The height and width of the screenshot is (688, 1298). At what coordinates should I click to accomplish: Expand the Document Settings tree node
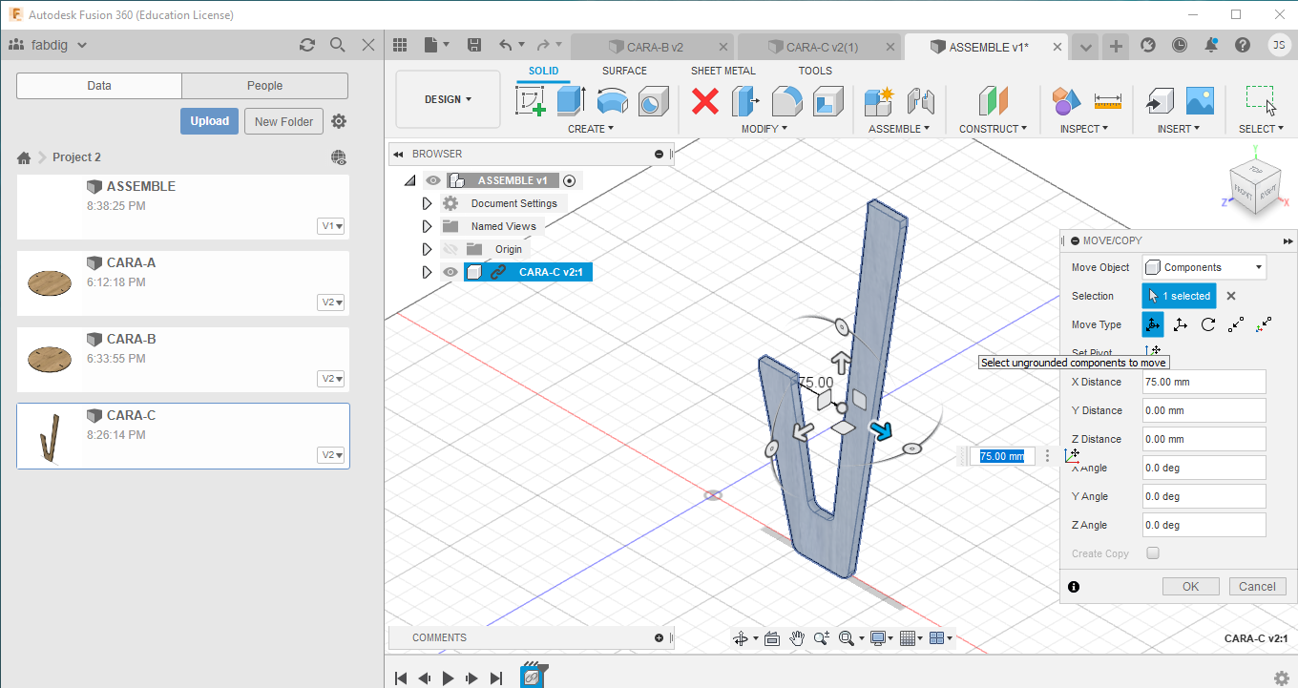click(x=427, y=203)
